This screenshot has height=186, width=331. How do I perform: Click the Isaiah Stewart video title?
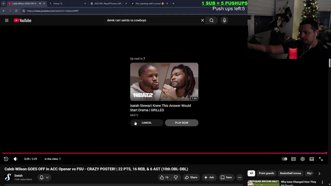(x=160, y=108)
